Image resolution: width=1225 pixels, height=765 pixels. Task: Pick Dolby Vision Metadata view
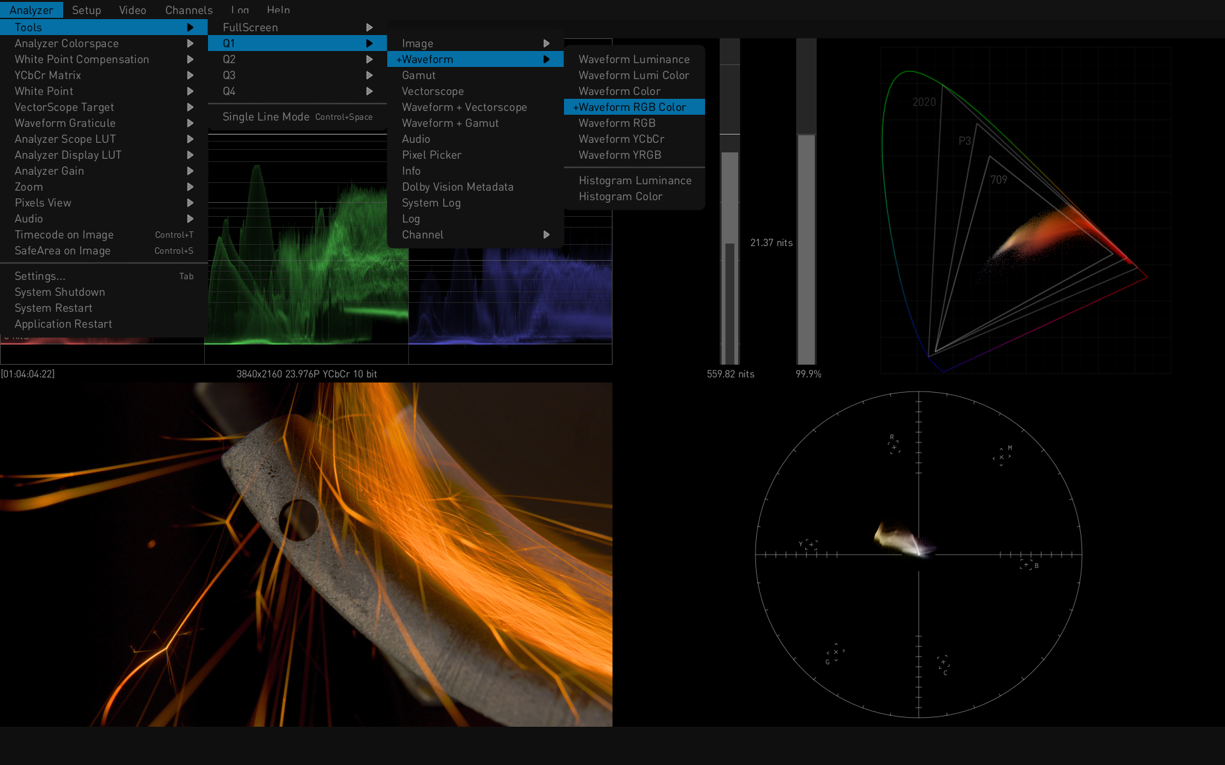click(x=457, y=187)
